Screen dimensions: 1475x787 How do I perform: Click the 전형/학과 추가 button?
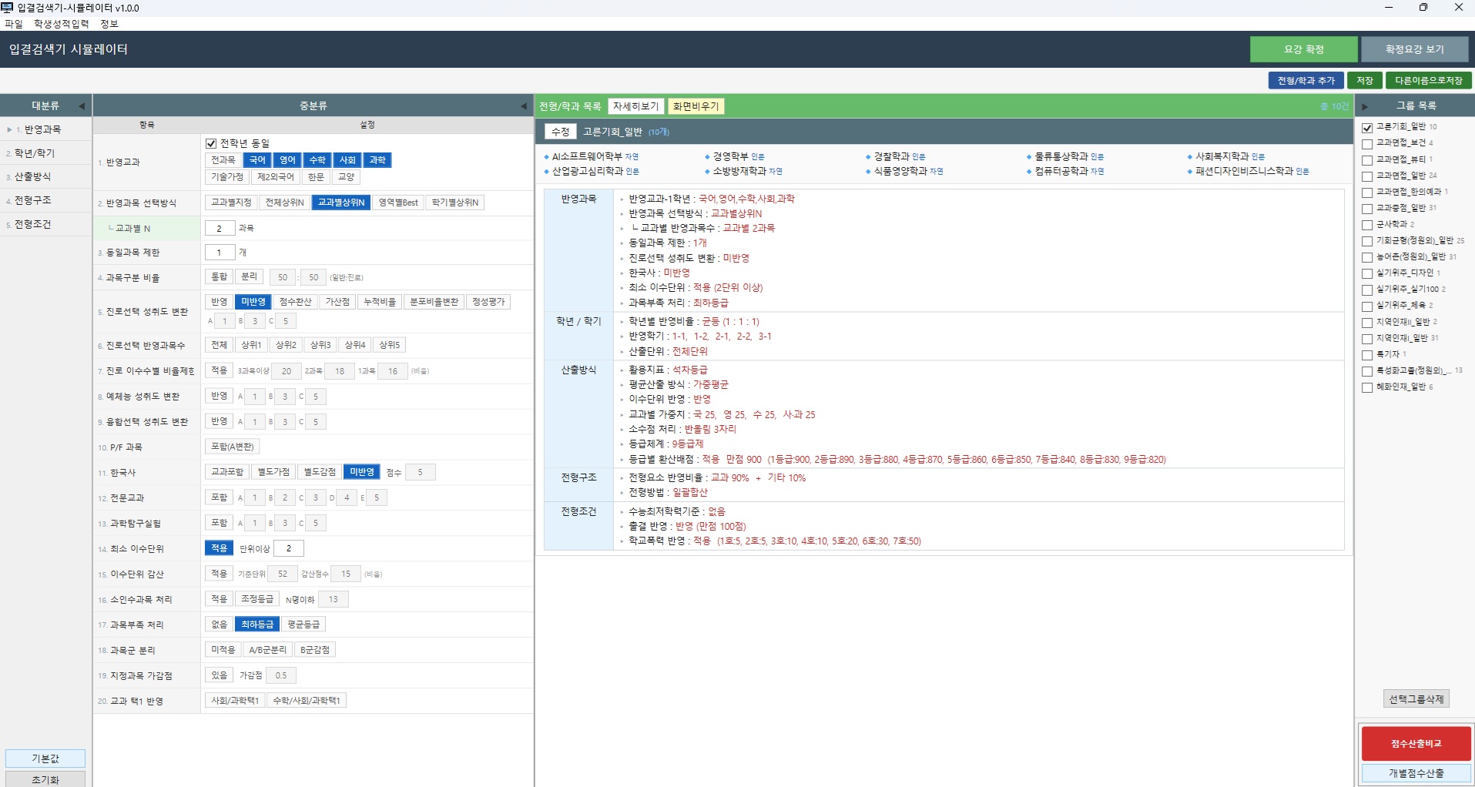(1306, 81)
